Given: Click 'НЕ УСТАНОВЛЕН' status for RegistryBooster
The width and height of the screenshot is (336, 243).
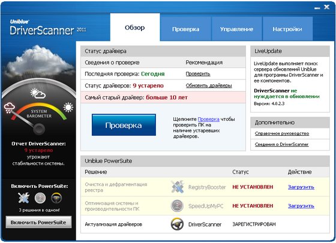Looking at the screenshot, I should pyautogui.click(x=253, y=187).
